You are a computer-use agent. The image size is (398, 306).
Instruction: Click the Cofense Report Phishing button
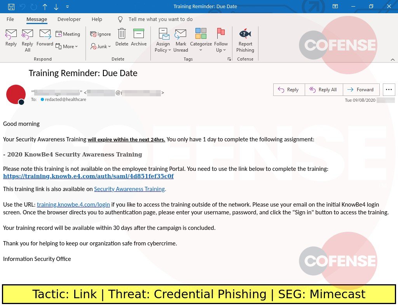245,40
